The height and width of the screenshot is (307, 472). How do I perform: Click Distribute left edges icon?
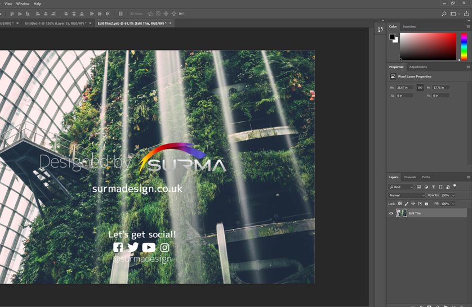[92, 13]
